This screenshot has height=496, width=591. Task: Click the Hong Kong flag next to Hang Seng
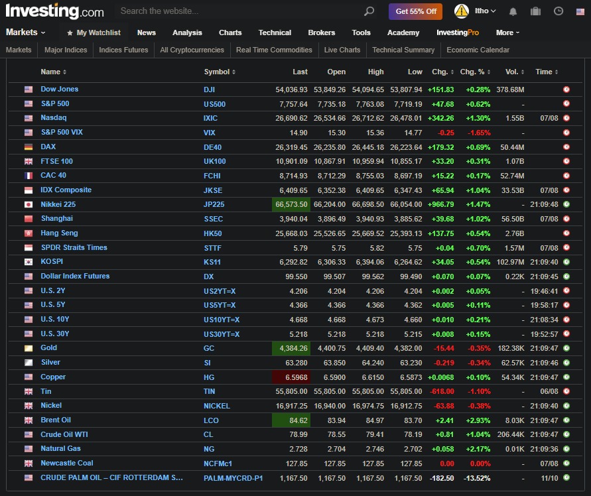coord(29,233)
